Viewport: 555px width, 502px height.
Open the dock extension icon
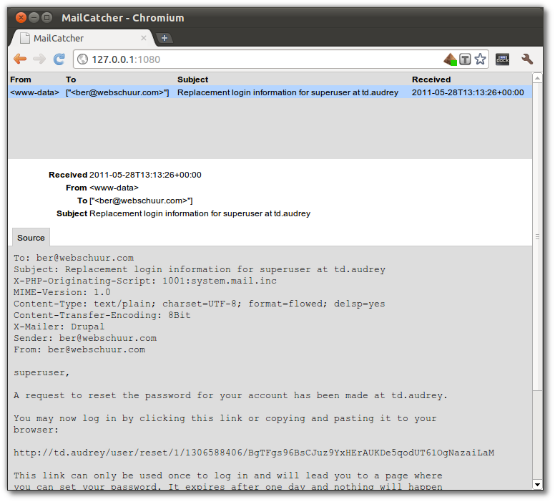coord(502,59)
